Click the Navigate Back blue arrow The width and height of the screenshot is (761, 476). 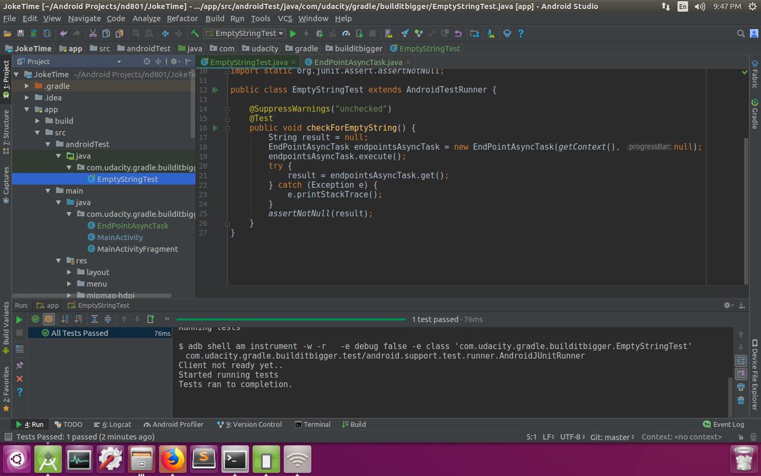[165, 33]
